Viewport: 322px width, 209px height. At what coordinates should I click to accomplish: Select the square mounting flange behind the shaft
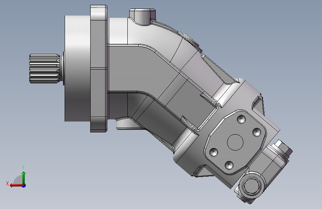tap(99, 69)
